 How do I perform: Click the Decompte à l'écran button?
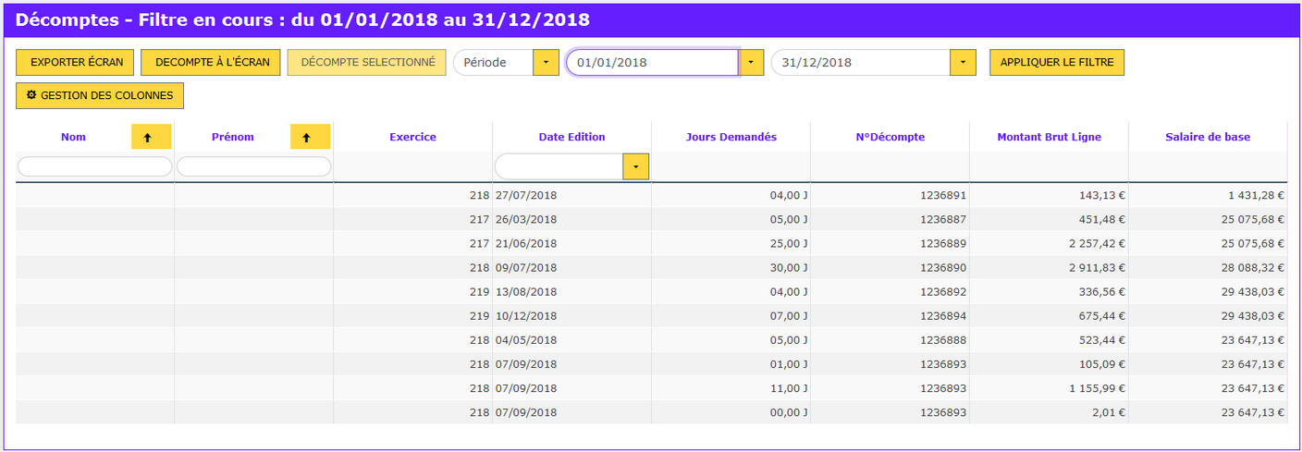(x=213, y=63)
